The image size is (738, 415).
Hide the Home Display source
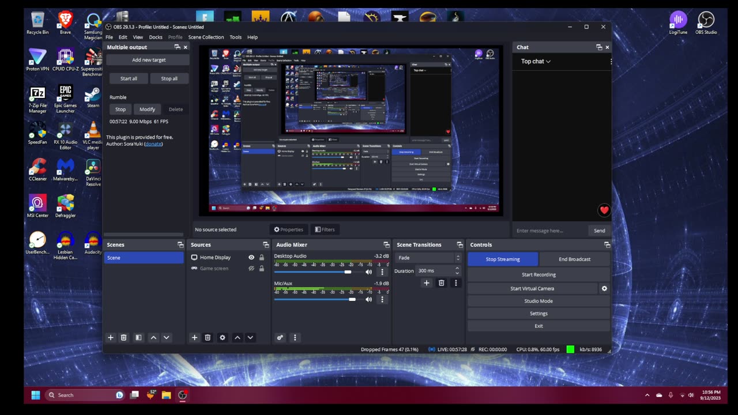tap(251, 258)
